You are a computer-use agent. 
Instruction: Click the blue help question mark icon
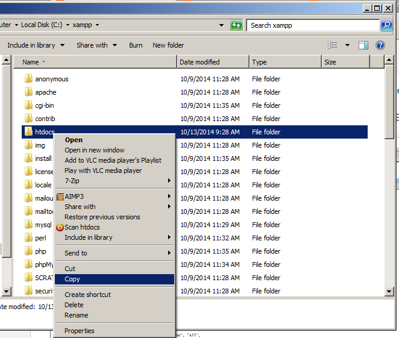tap(380, 45)
